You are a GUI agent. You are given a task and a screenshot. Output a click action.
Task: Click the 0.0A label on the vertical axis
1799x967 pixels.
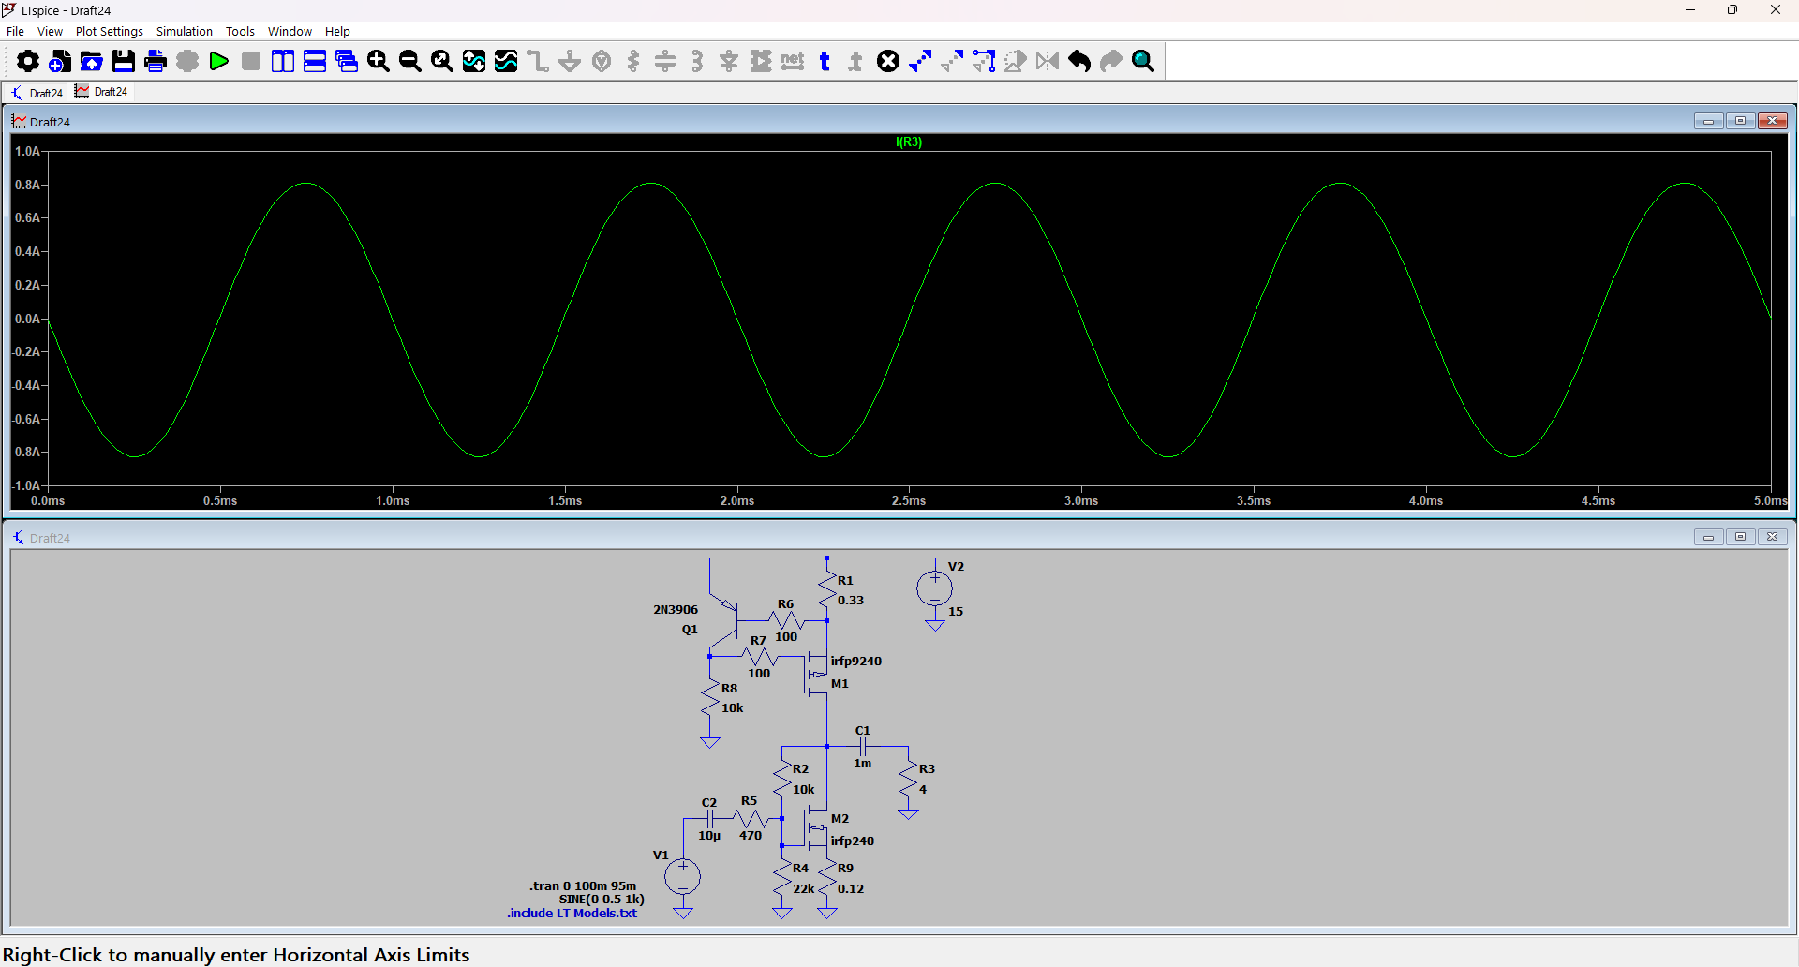pos(27,319)
